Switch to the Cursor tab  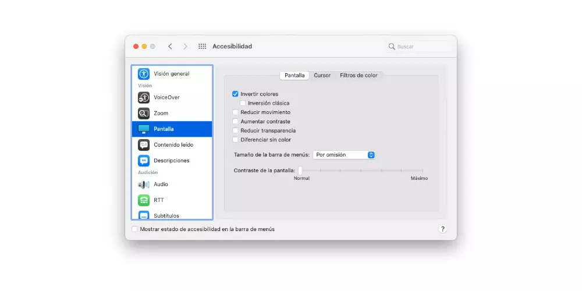click(322, 76)
